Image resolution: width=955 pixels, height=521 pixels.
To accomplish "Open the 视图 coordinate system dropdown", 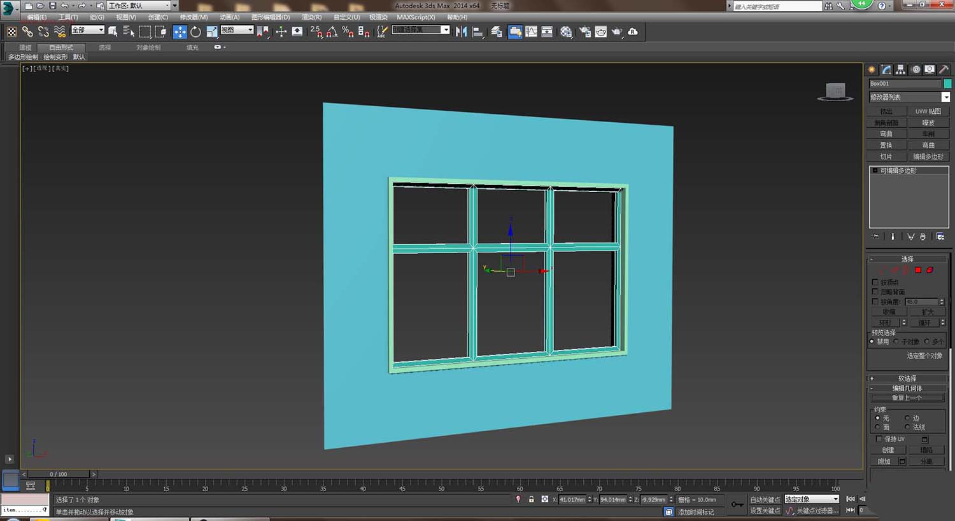I will 237,30.
